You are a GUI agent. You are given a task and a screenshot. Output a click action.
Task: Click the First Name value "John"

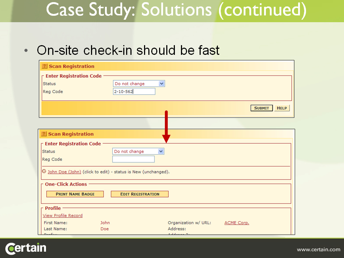click(x=105, y=223)
